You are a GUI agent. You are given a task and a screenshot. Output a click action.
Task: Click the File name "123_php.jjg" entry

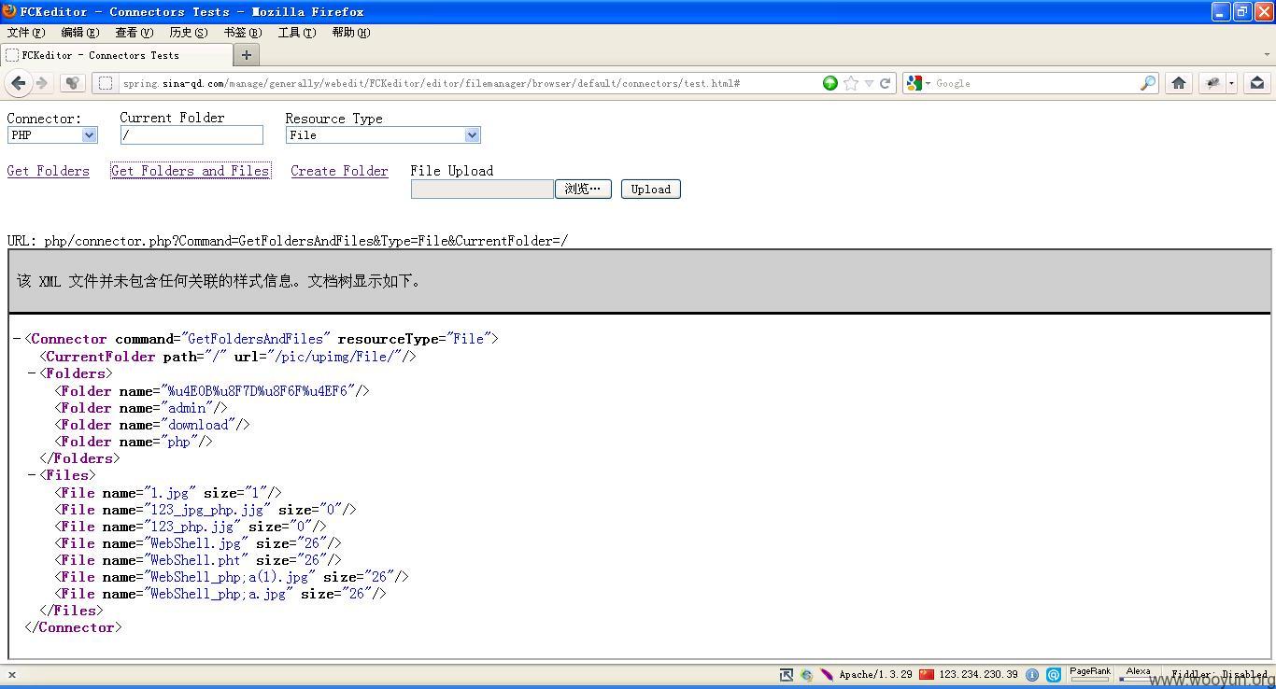[191, 527]
